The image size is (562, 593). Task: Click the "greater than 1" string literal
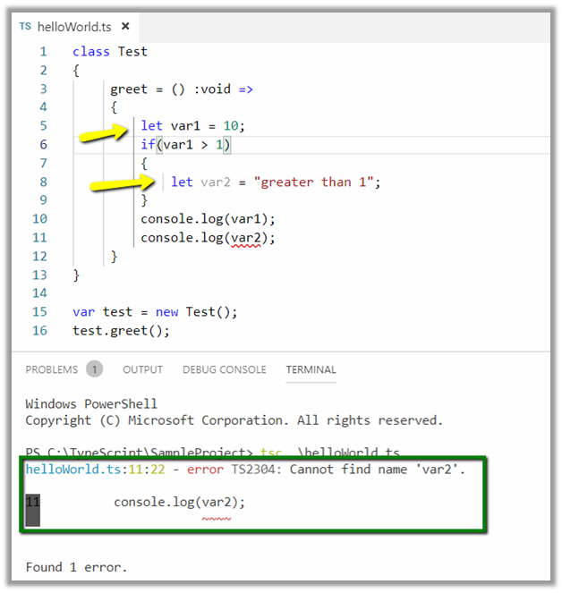[x=313, y=182]
